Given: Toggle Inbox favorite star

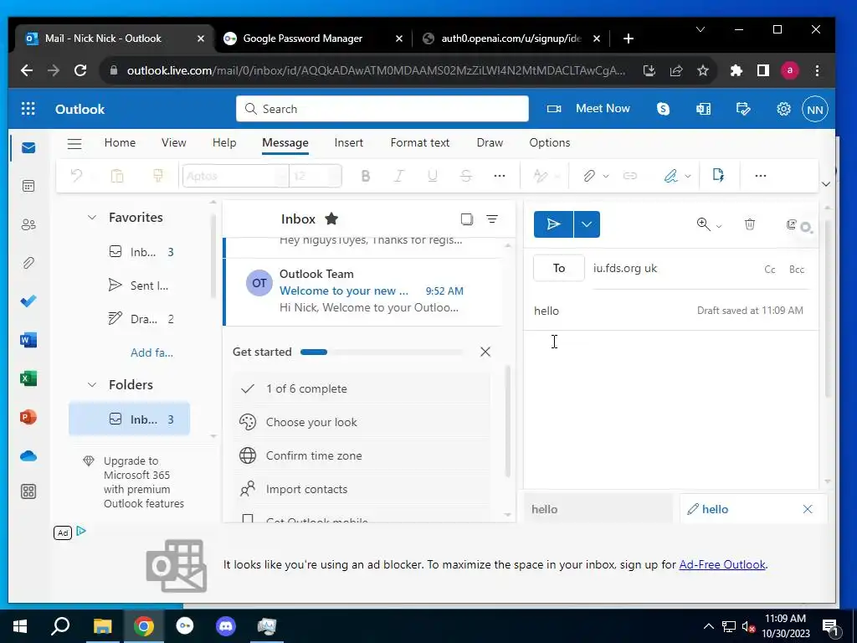Looking at the screenshot, I should click(331, 219).
